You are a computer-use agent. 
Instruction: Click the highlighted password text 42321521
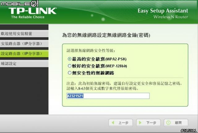point(75,96)
